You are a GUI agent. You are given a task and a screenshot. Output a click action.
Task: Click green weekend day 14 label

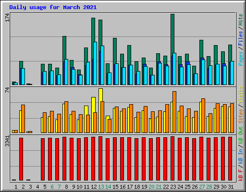[108, 187]
